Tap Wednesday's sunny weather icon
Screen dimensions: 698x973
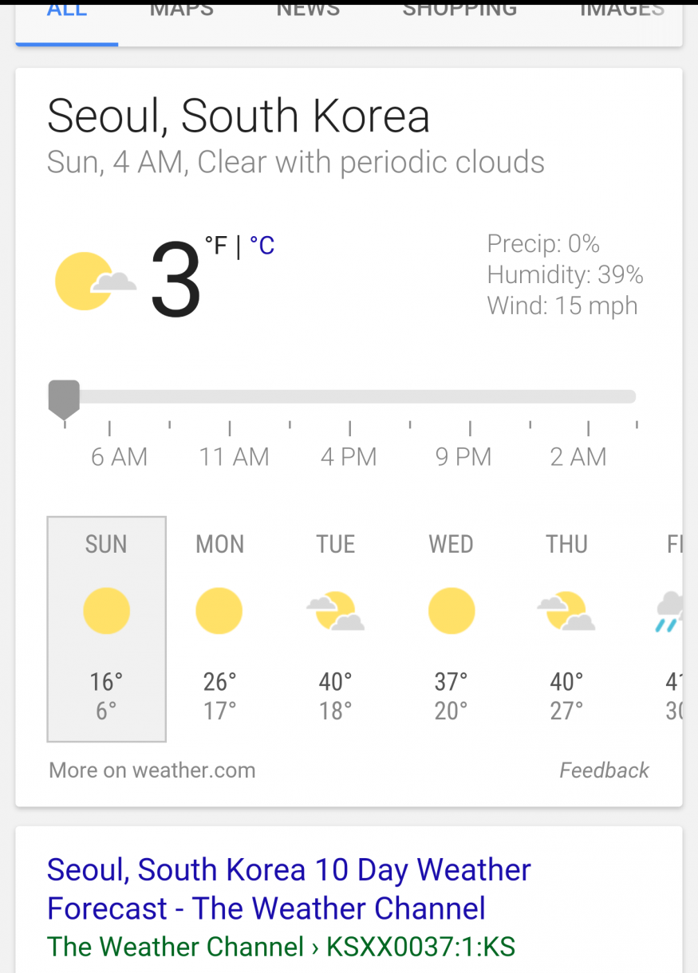click(x=451, y=611)
